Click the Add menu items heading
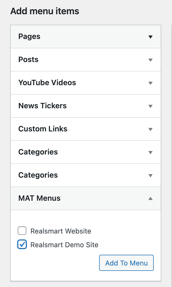The width and height of the screenshot is (172, 287). click(x=45, y=11)
